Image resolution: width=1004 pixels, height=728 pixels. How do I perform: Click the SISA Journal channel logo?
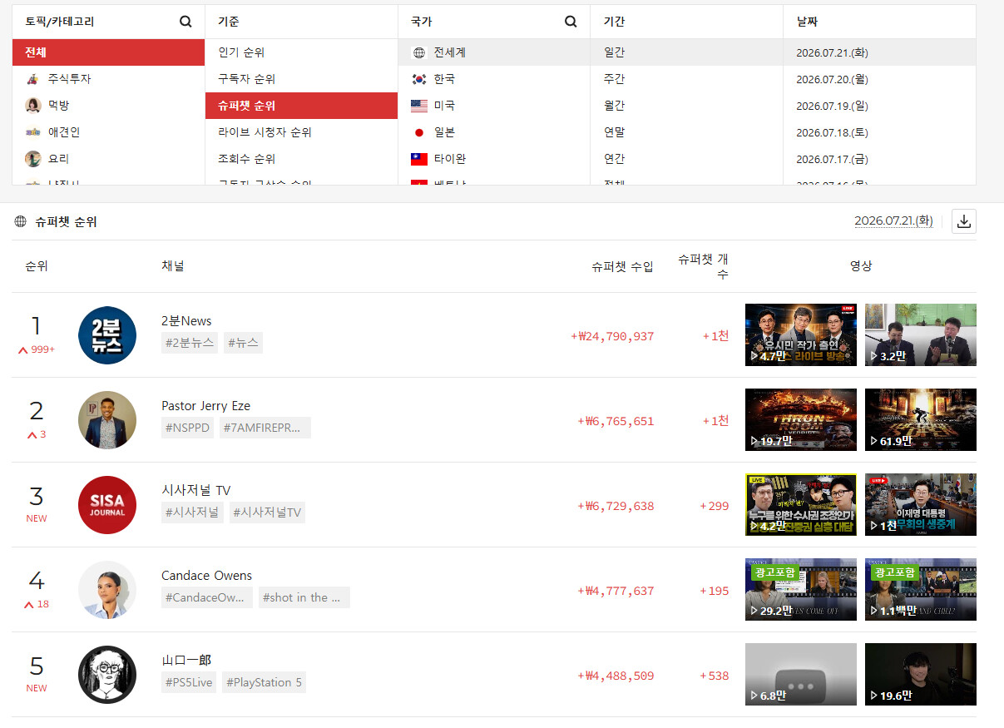[x=107, y=505]
